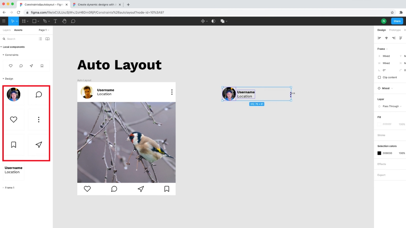Open a new browser tab

pyautogui.click(x=128, y=5)
